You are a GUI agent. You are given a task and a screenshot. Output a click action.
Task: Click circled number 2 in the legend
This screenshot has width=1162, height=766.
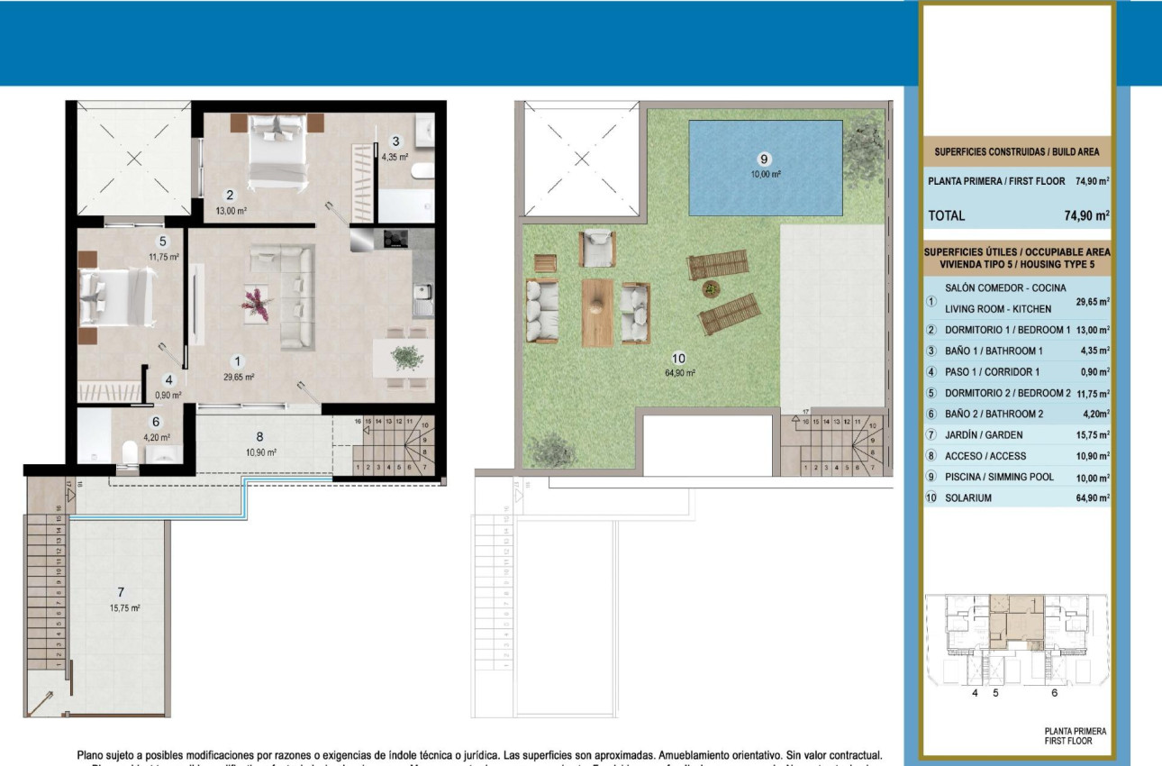pos(932,330)
